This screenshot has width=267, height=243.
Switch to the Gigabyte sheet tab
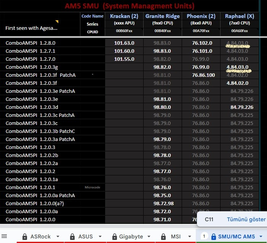coord(131,237)
